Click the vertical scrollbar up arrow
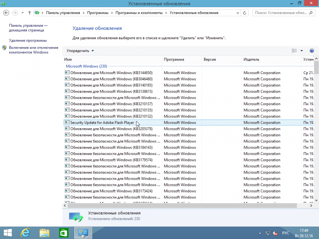 (x=316, y=59)
